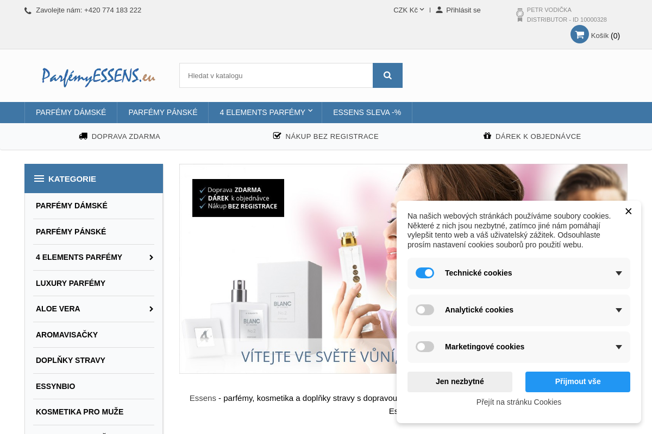The width and height of the screenshot is (652, 434).
Task: Expand 4 Elements Parfémy sidebar chevron
Action: pyautogui.click(x=151, y=257)
